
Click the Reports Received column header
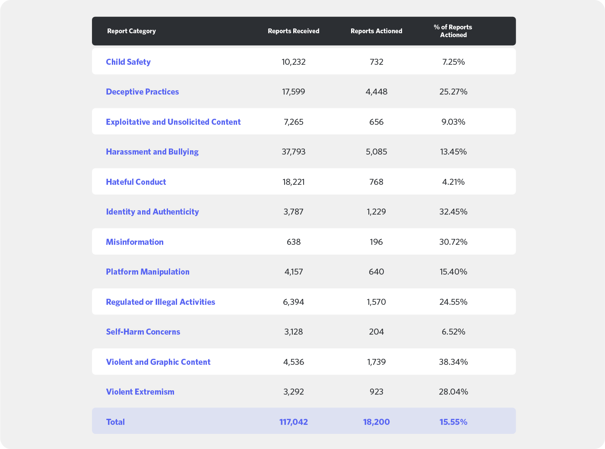(294, 31)
